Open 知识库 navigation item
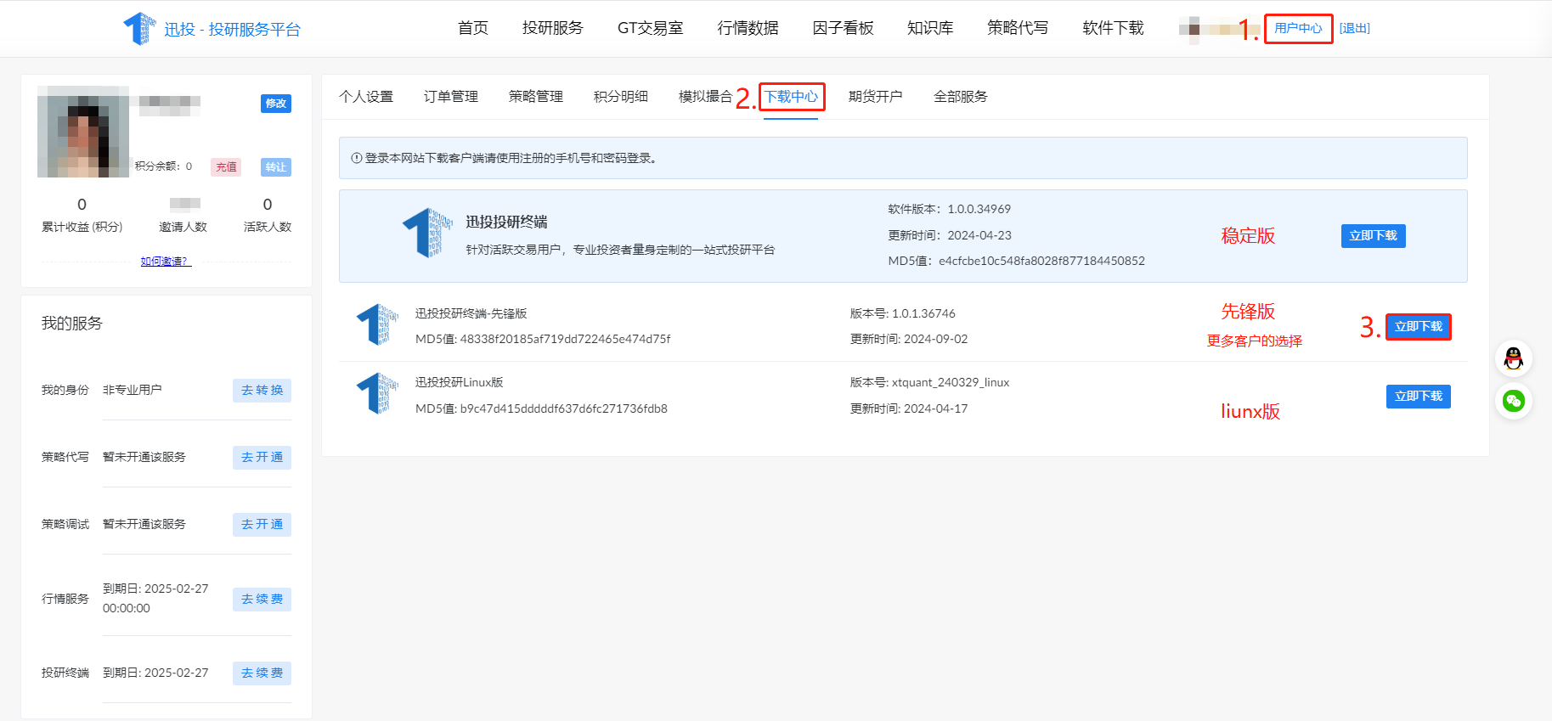Viewport: 1552px width, 721px height. [930, 28]
